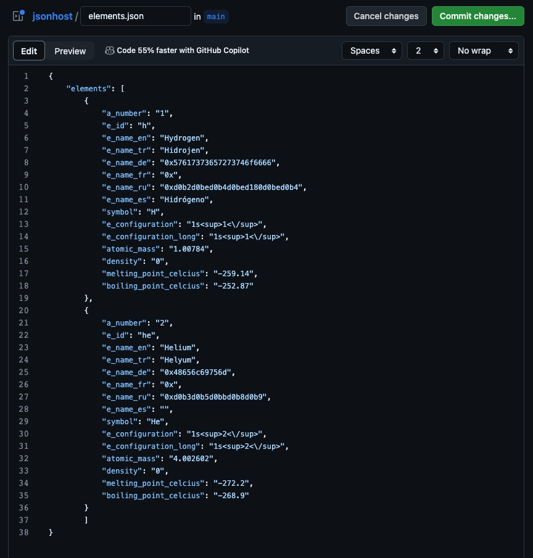Click the GitHub Copilot icon
The image size is (533, 558).
[x=109, y=51]
